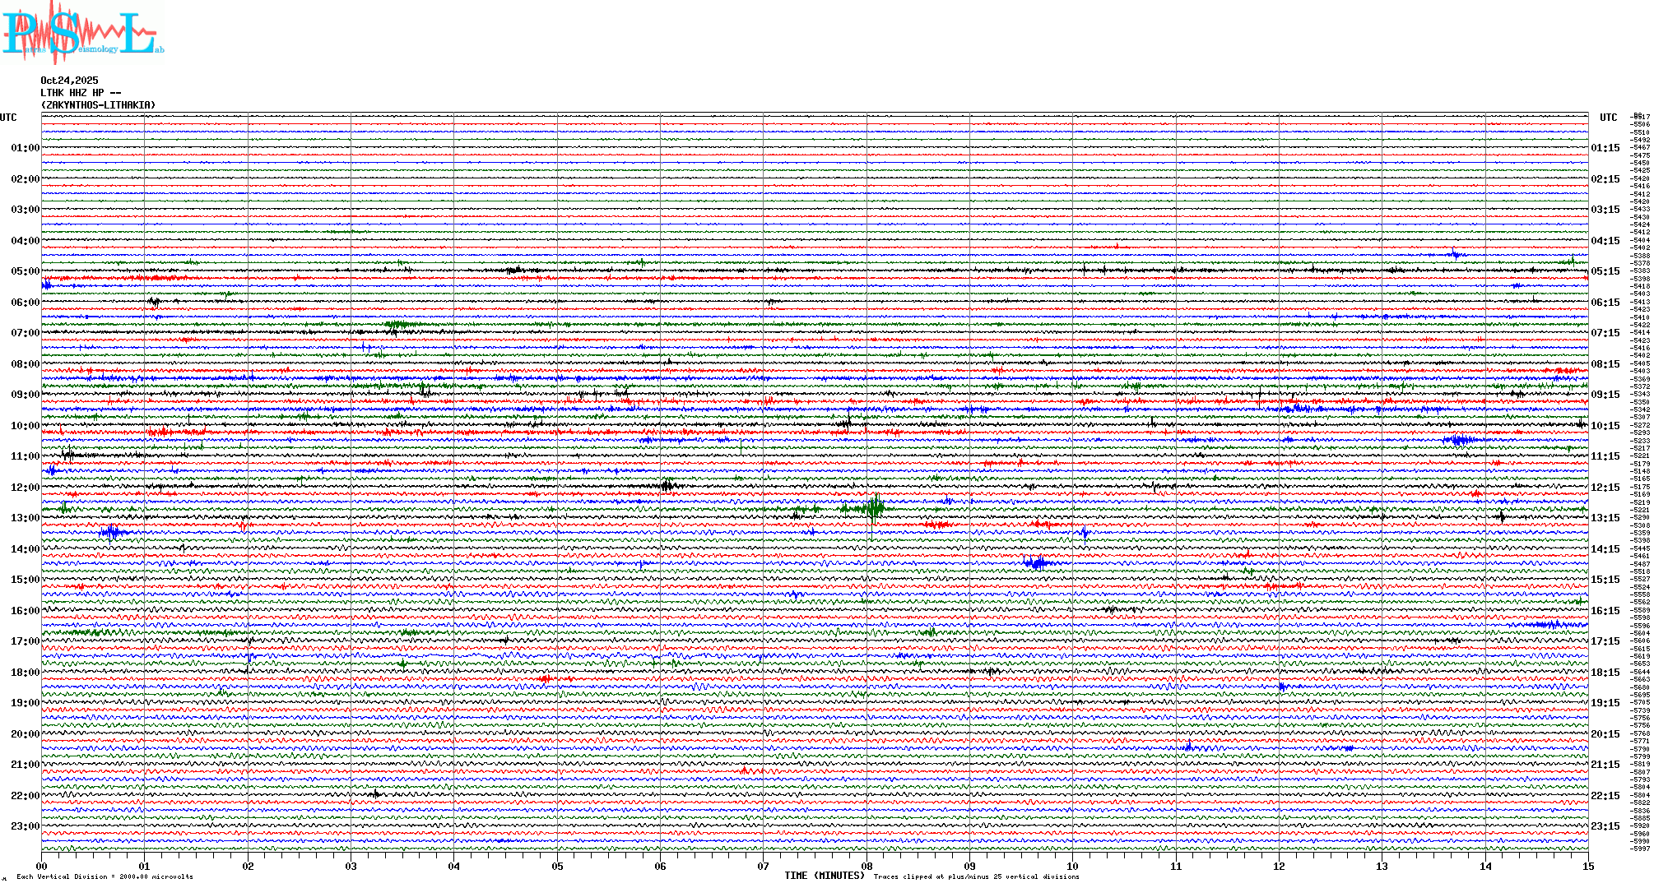This screenshot has height=888, width=1654.
Task: Click the 09:15 time label on right
Action: click(x=1605, y=395)
